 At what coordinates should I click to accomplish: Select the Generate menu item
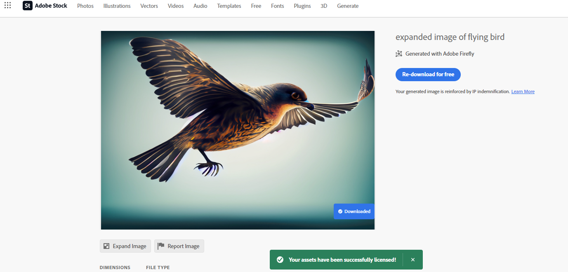347,6
